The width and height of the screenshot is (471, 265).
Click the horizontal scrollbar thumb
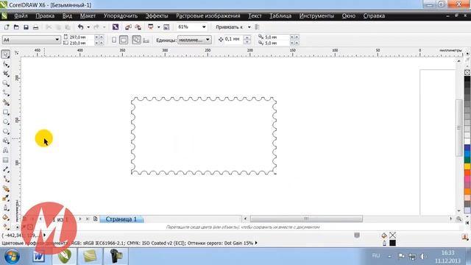306,219
